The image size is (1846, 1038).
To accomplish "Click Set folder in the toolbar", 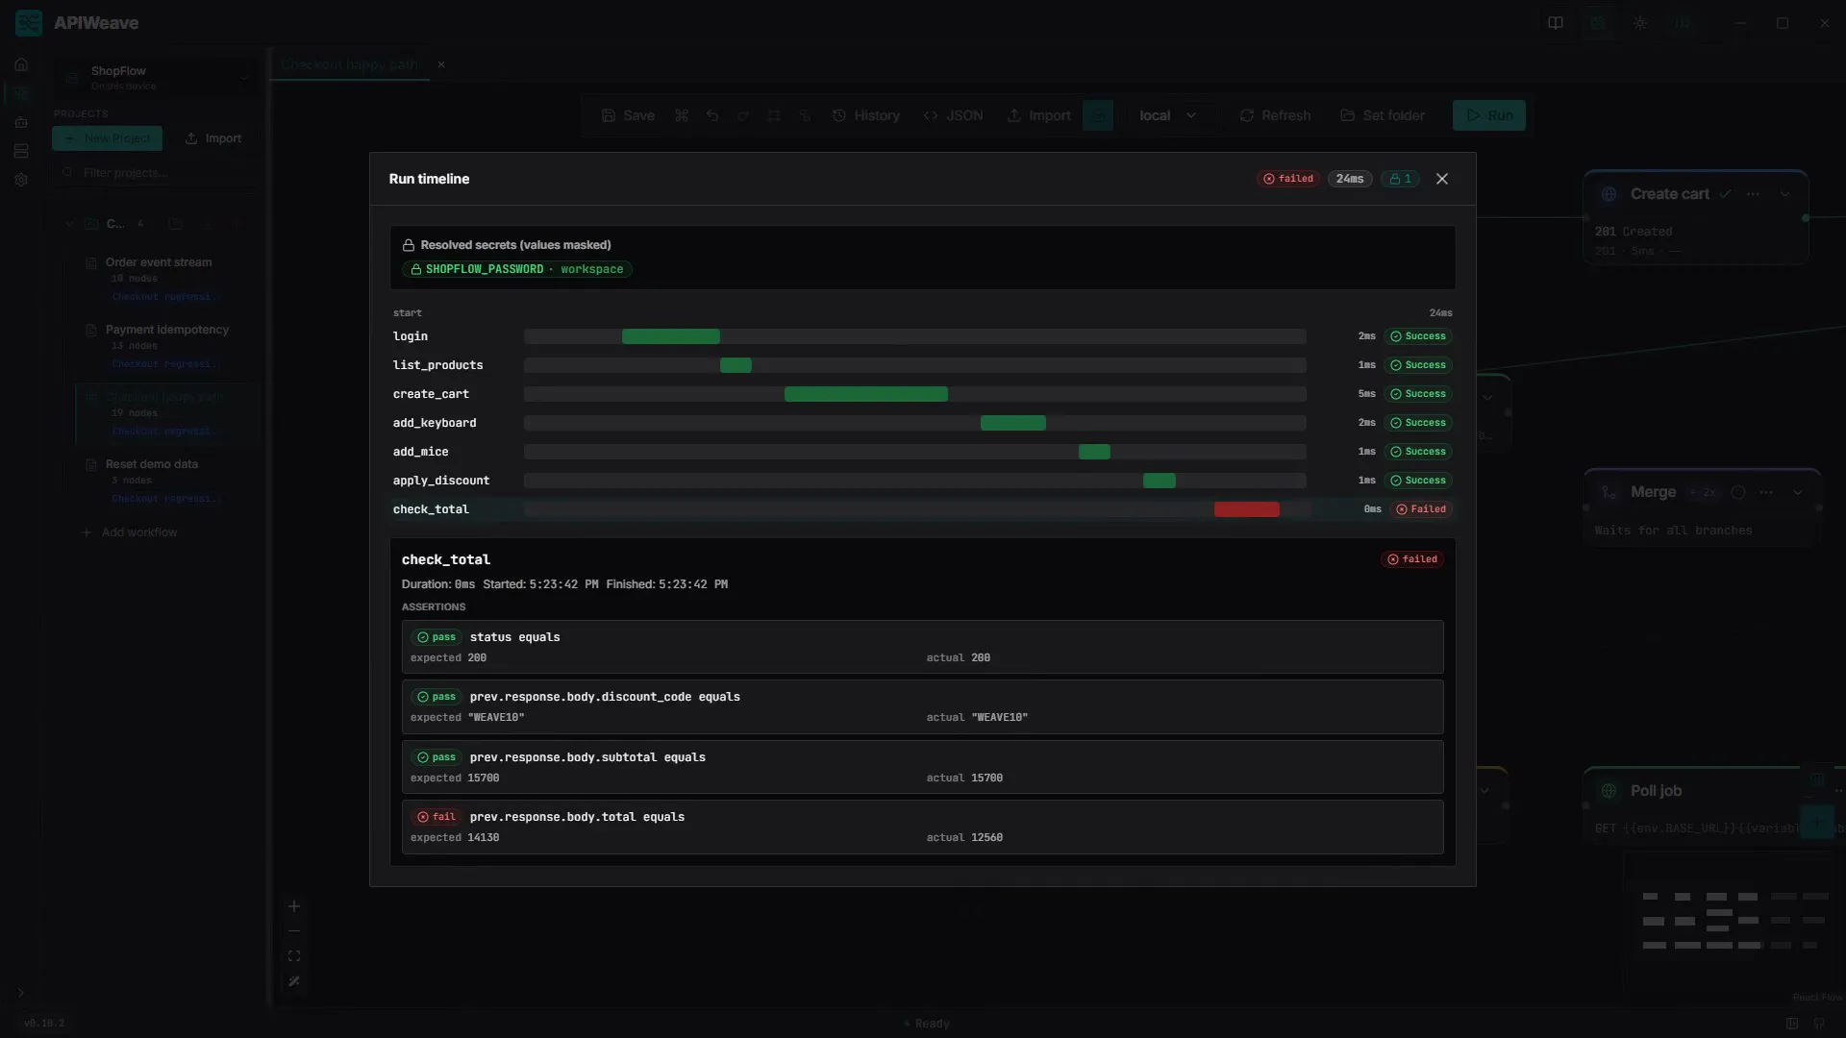I will pyautogui.click(x=1382, y=115).
